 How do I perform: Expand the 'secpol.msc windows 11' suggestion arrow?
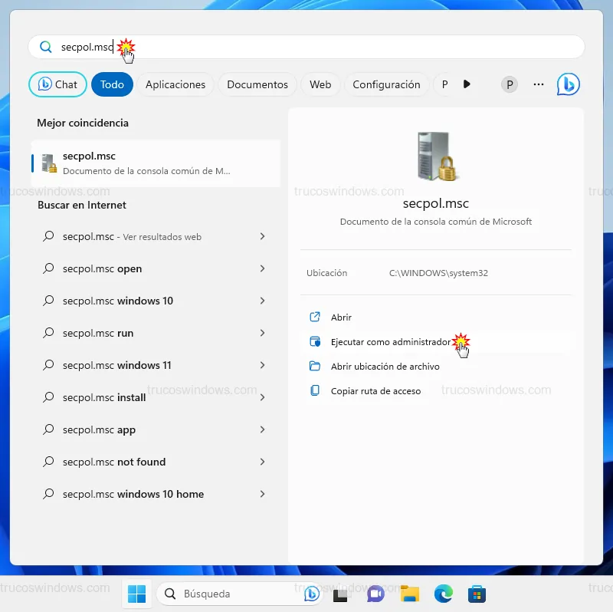(x=262, y=365)
